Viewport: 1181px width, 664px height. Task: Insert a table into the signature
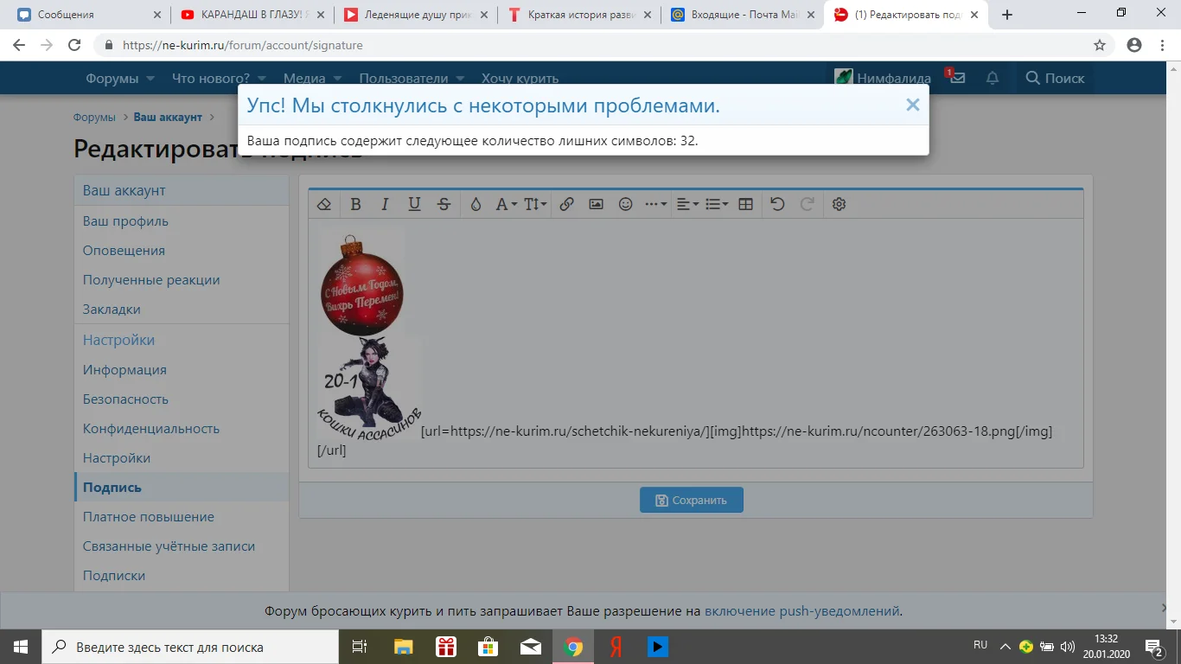[x=744, y=204]
